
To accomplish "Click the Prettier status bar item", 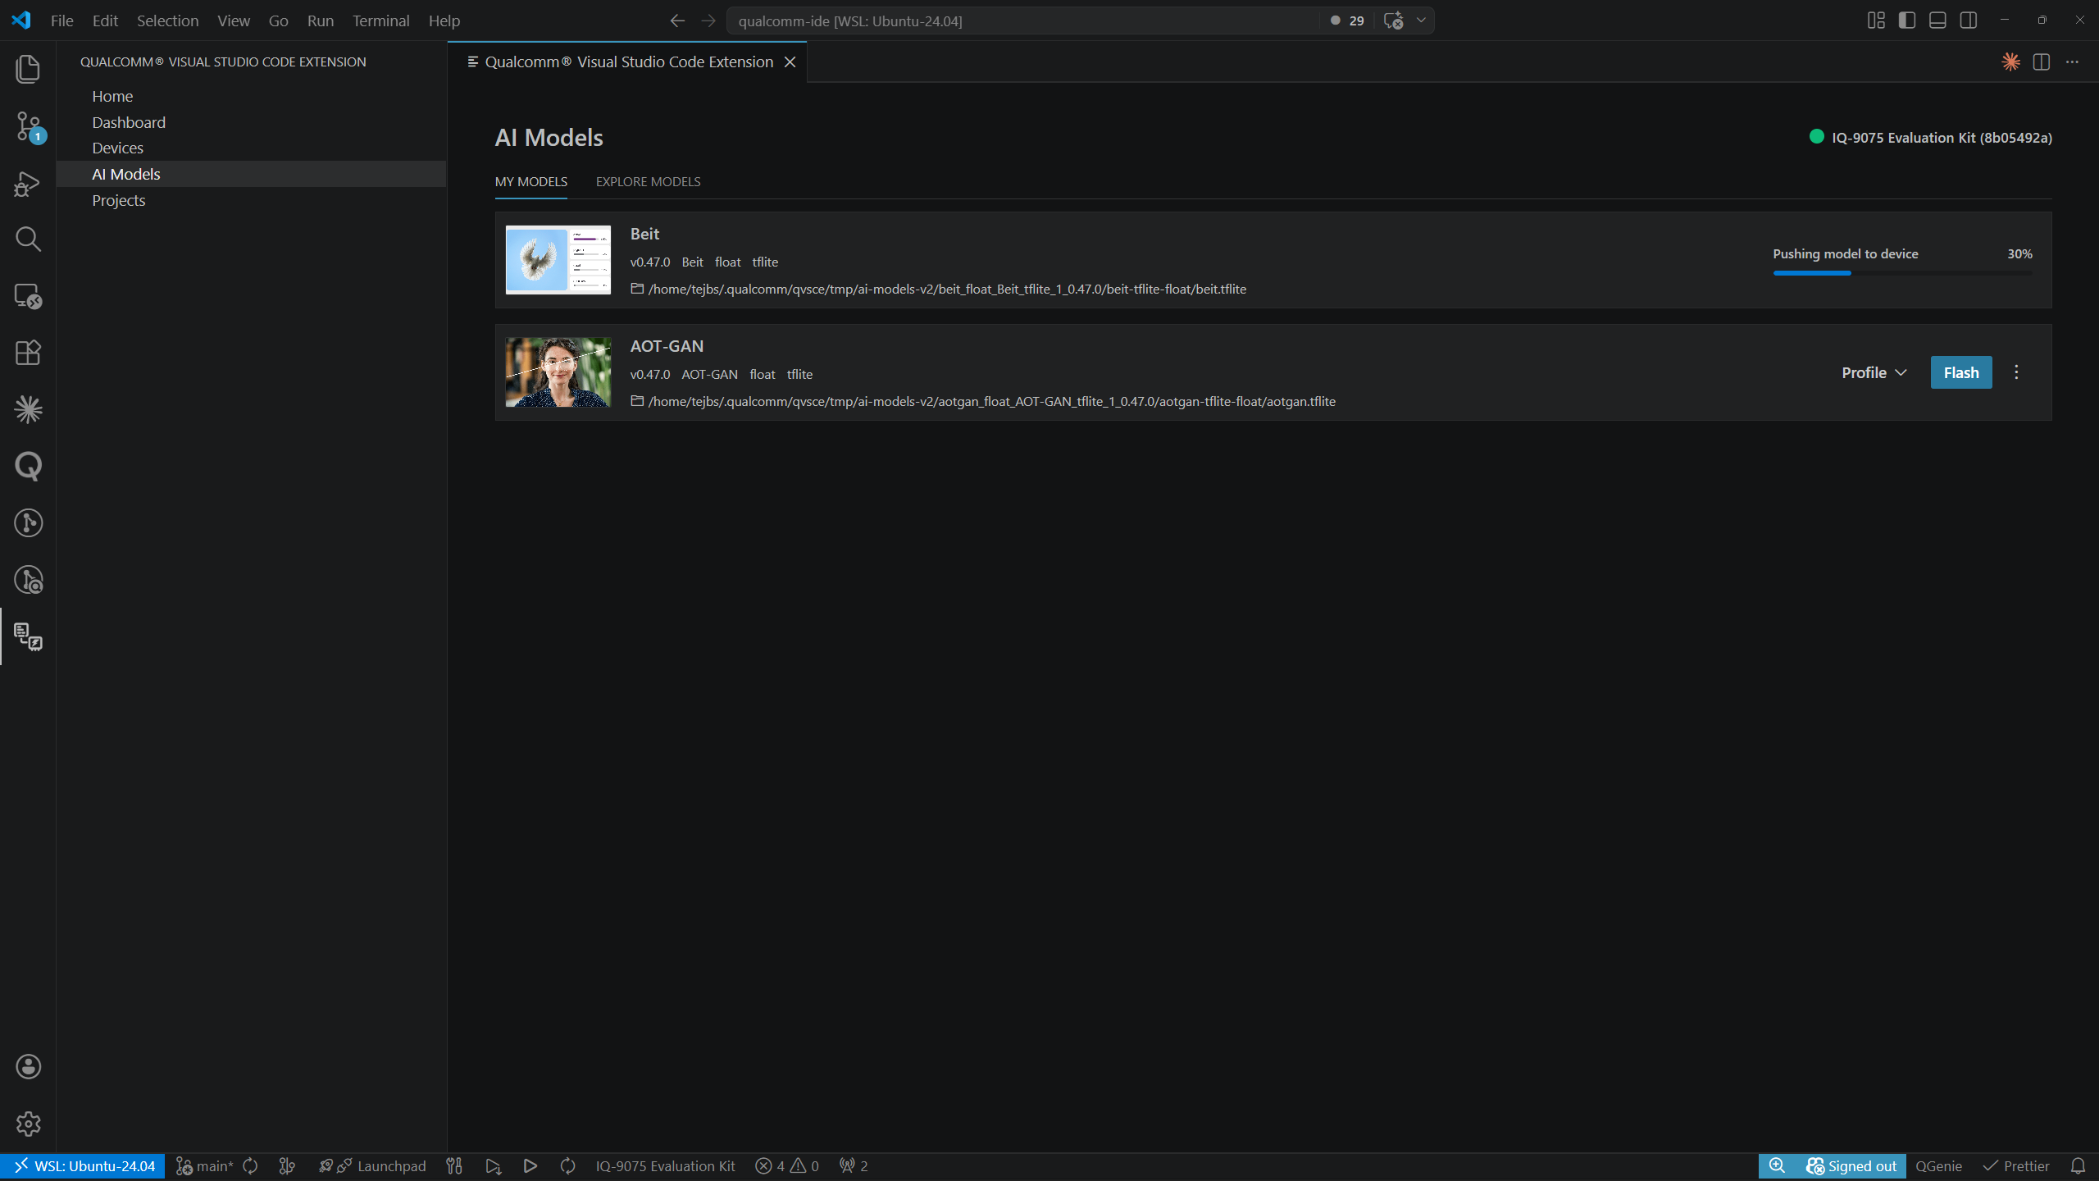I will pos(2016,1165).
